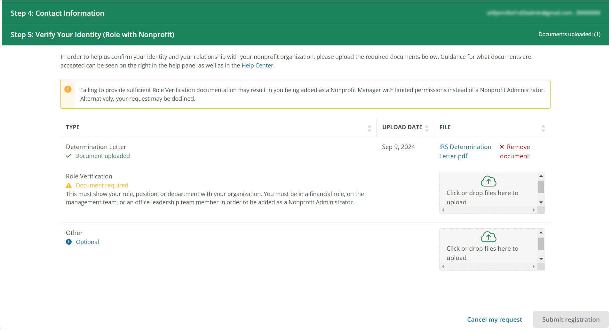The height and width of the screenshot is (330, 611).
Task: Click the yellow Document required warning triangle
Action: (69, 185)
